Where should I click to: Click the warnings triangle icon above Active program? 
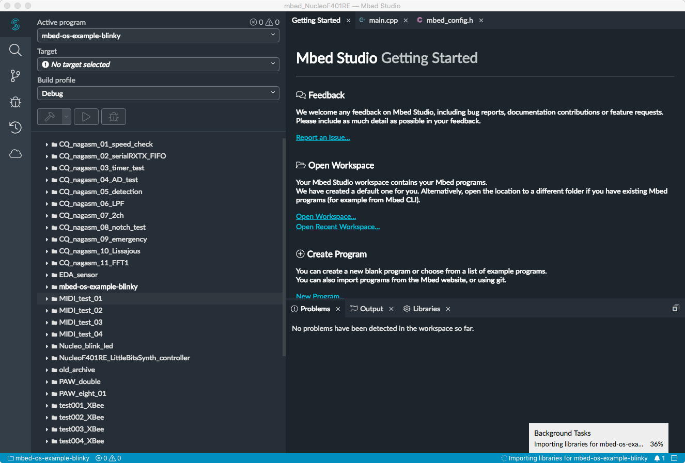(x=269, y=22)
